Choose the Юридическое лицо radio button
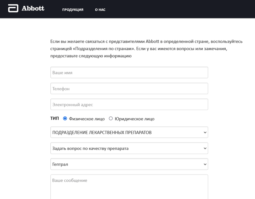 [x=111, y=119]
